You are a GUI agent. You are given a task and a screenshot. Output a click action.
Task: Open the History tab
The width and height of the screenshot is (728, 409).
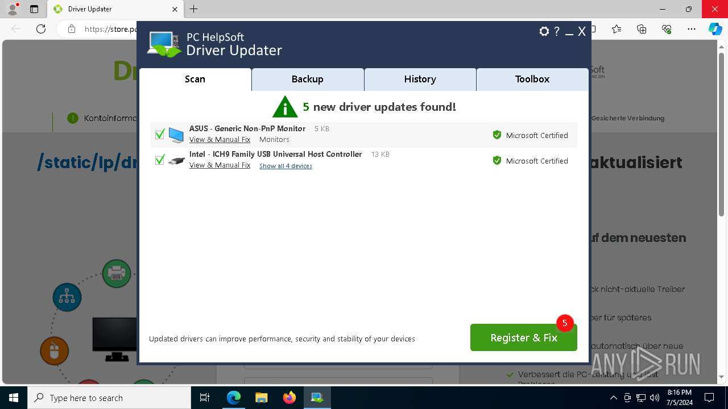420,80
